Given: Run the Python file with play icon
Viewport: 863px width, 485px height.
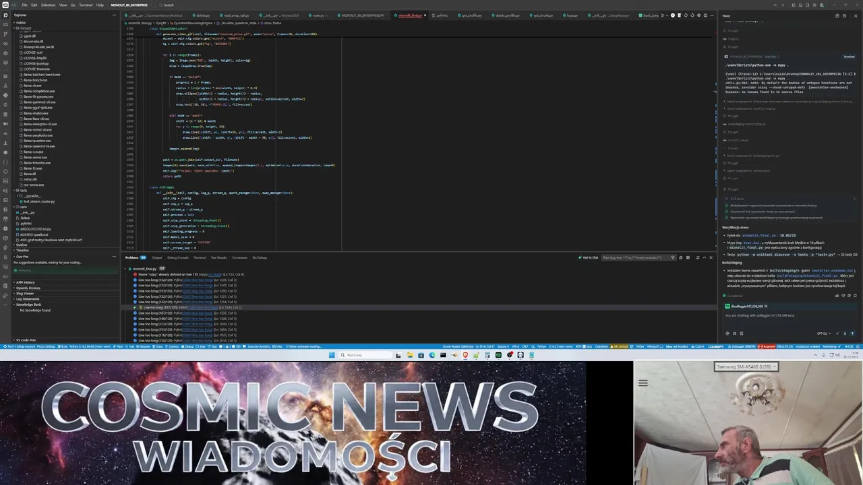Looking at the screenshot, I should (x=663, y=15).
